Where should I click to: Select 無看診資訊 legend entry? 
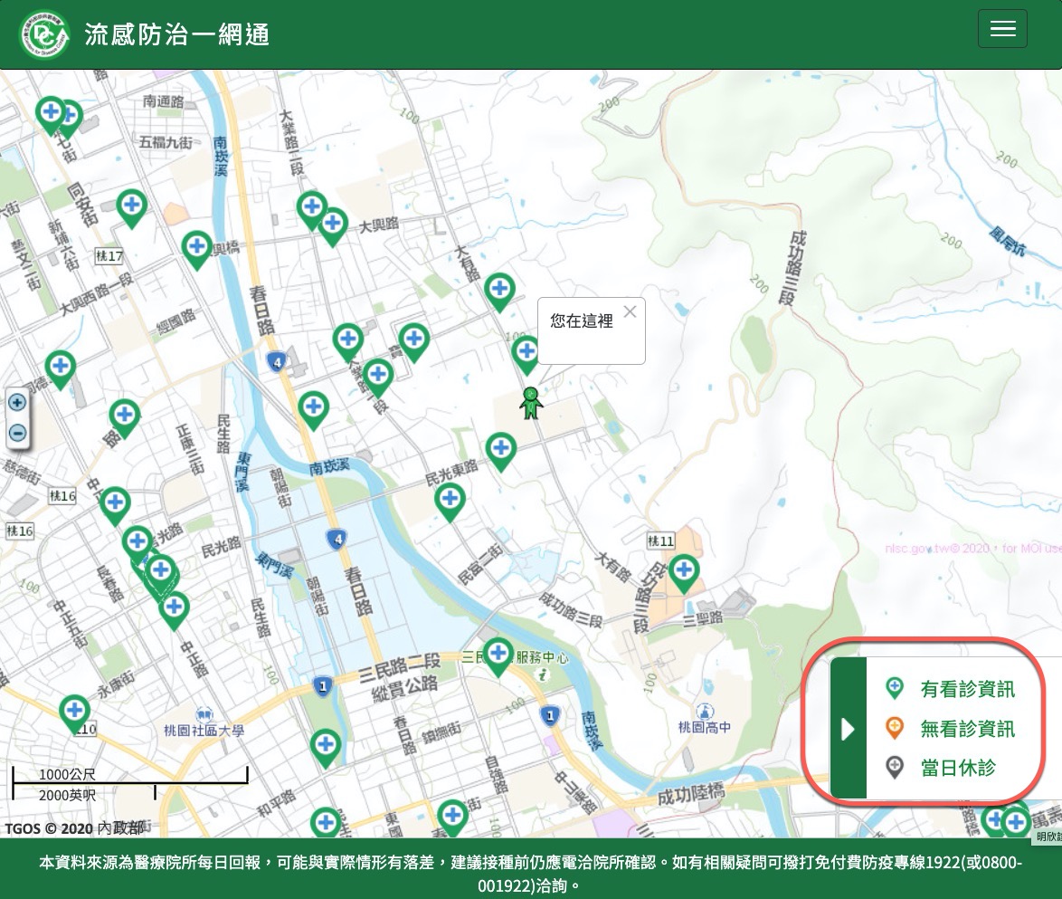coord(967,729)
